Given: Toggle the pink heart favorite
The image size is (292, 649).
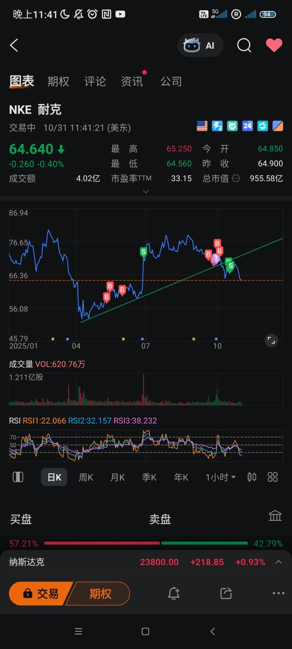Looking at the screenshot, I should click(x=274, y=45).
